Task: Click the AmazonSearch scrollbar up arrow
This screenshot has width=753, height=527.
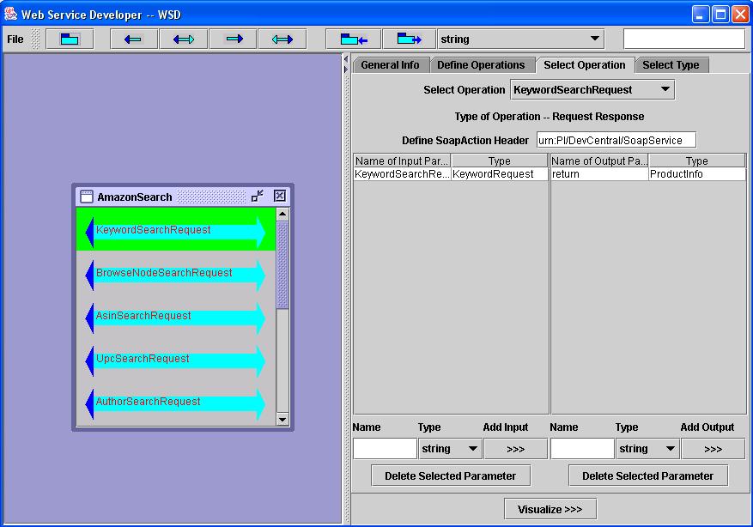Action: [x=282, y=214]
